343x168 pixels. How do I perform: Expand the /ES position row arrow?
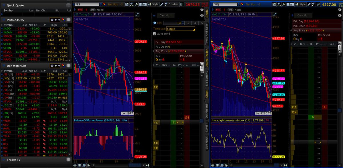pyautogui.click(x=75, y=10)
